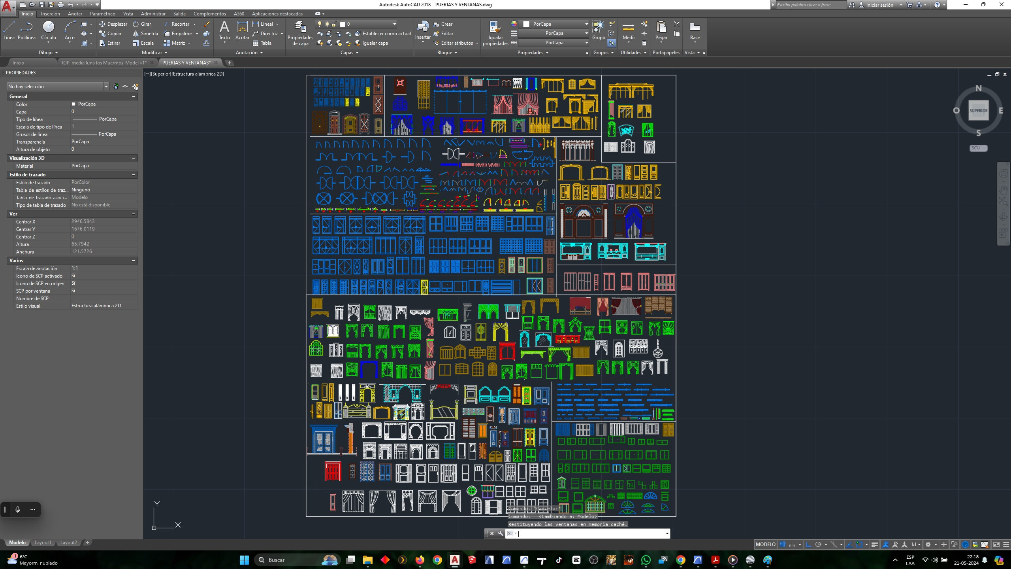1011x569 pixels.
Task: Open the object color swatch in Capas panel
Action: coord(343,24)
